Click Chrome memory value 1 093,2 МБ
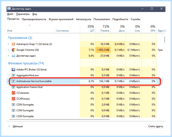 [103, 50]
